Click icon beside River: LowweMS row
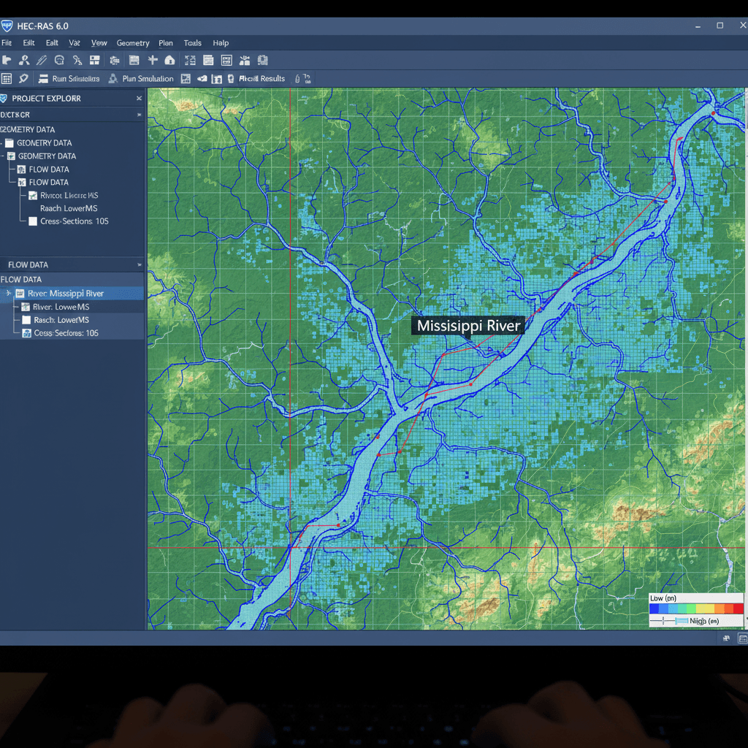This screenshot has width=748, height=748. 26,307
